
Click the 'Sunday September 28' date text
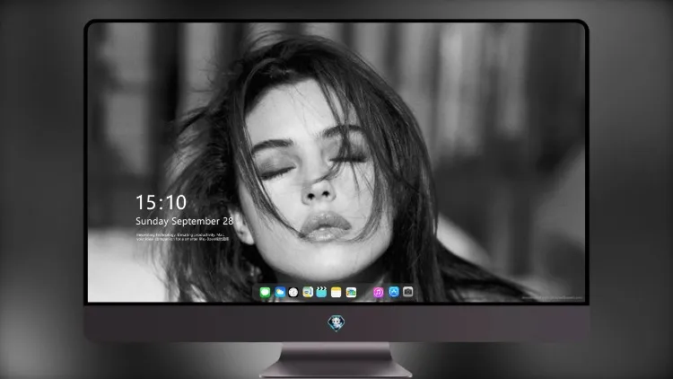pos(185,221)
